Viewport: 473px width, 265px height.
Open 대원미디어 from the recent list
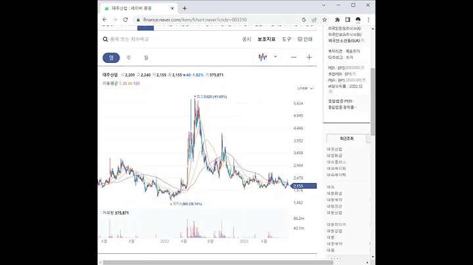click(x=336, y=224)
